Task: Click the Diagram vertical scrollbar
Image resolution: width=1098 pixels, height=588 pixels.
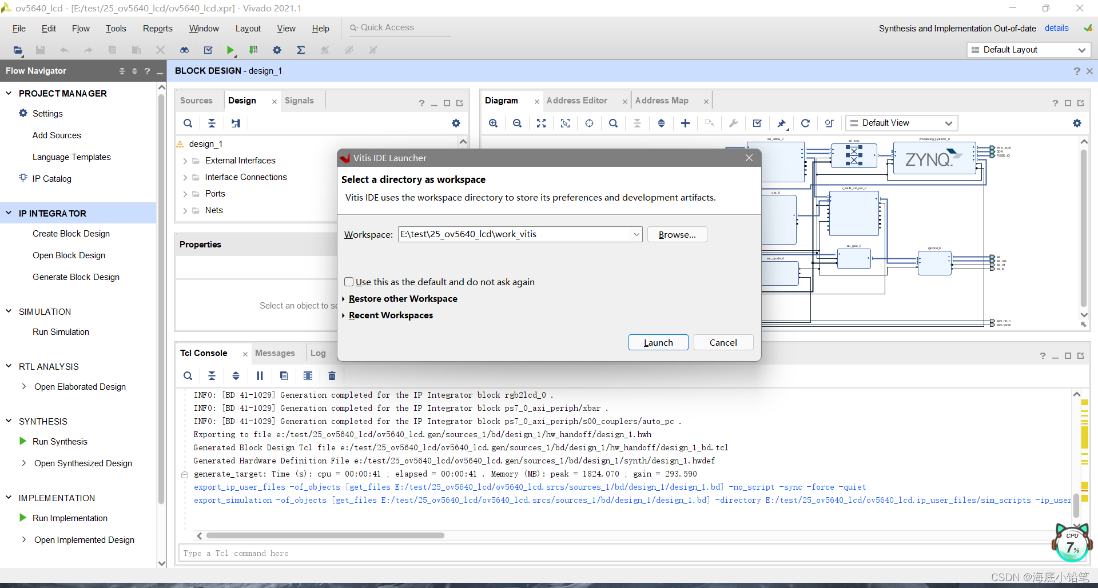Action: click(1084, 227)
